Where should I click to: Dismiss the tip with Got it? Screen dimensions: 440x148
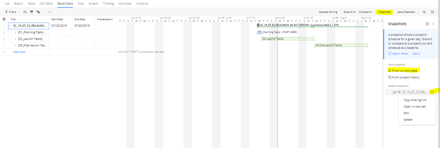(x=416, y=54)
